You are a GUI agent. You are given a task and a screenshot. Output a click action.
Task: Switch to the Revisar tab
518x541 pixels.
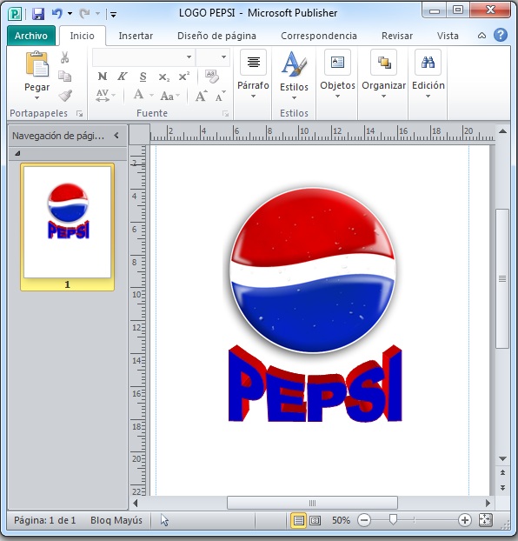397,36
